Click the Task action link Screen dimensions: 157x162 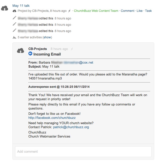tap(148, 11)
